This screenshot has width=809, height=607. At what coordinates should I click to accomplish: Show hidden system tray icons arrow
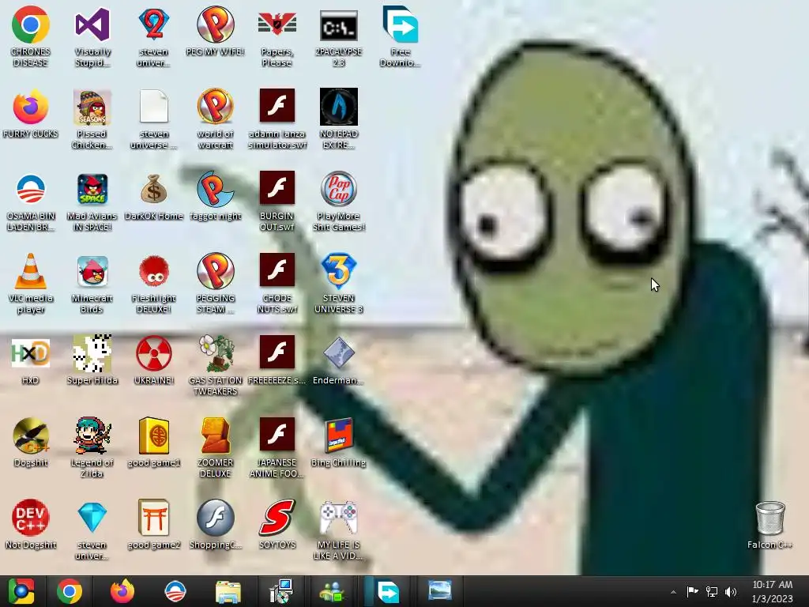tap(673, 592)
